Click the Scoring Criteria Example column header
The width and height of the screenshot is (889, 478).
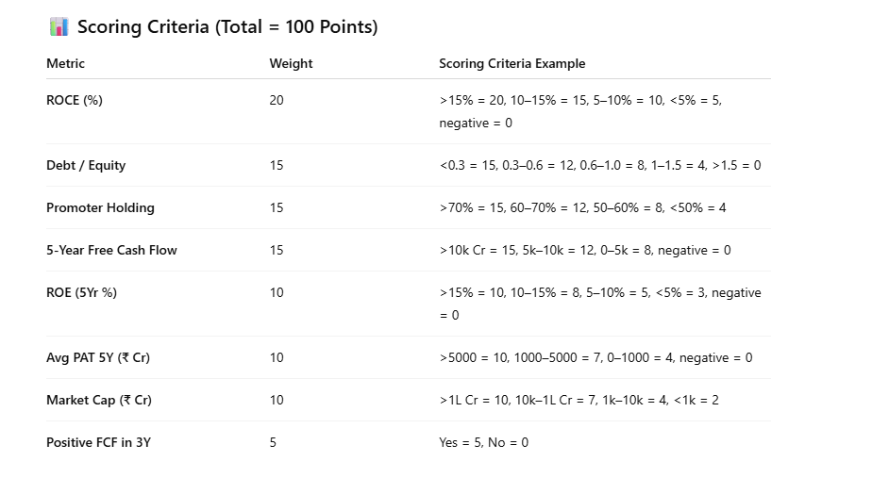pos(512,63)
